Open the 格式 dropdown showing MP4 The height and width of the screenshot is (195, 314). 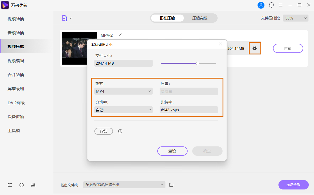click(123, 91)
